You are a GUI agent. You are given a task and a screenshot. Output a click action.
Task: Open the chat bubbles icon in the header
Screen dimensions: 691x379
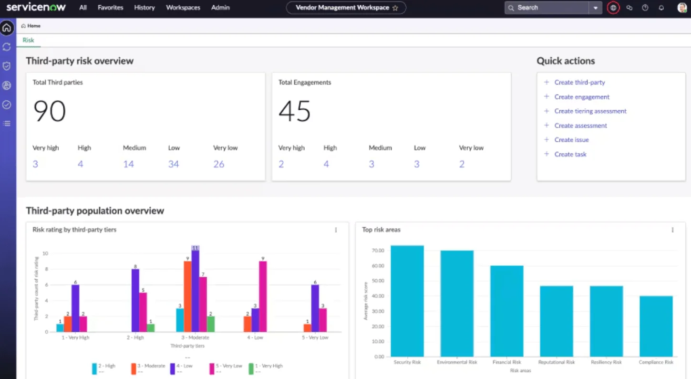tap(629, 8)
